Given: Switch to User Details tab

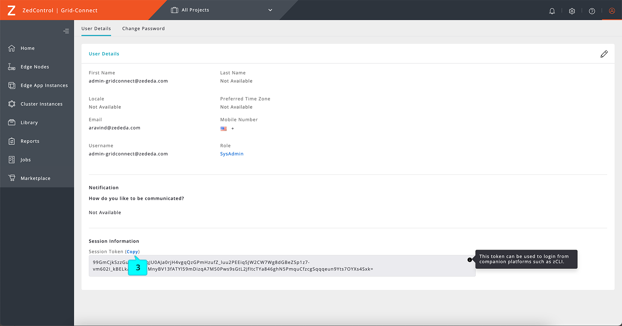Looking at the screenshot, I should point(96,28).
